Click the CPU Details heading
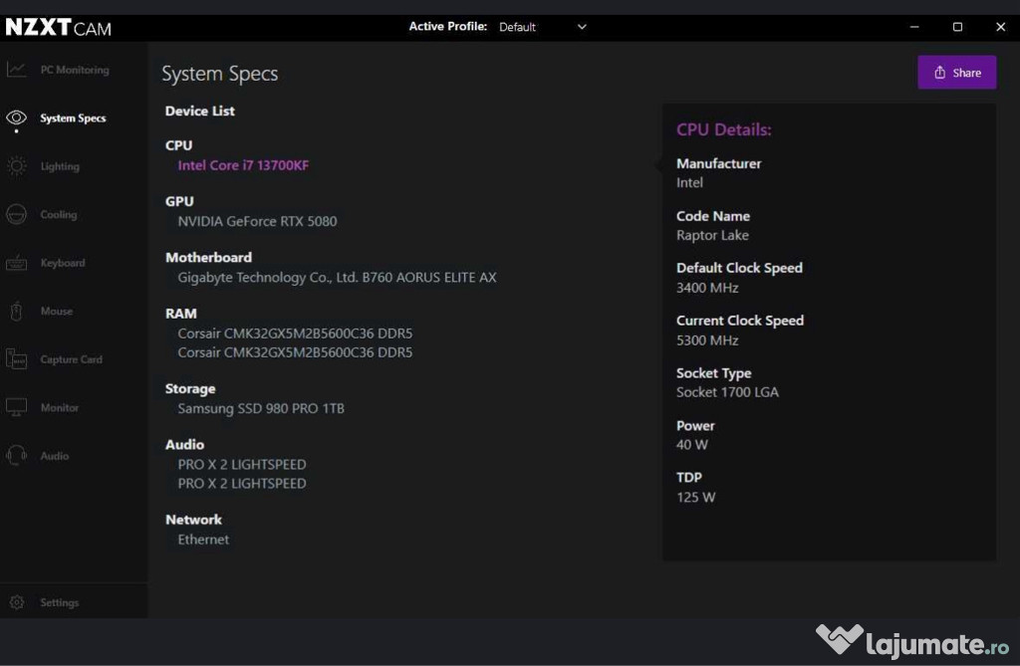This screenshot has height=666, width=1020. click(x=724, y=129)
